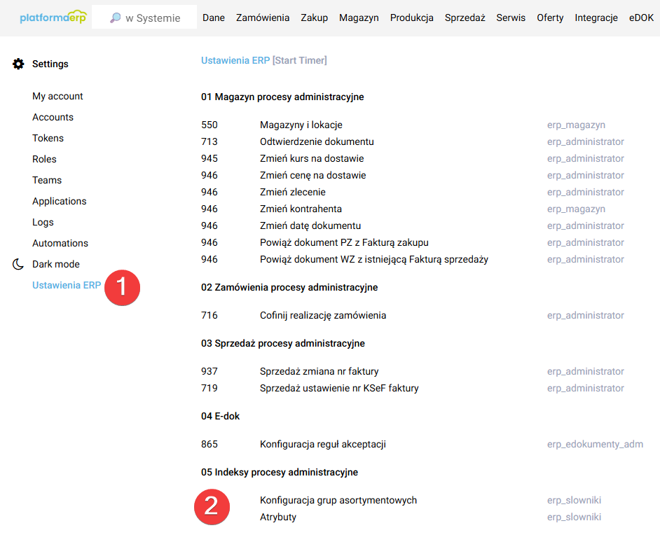
Task: Open Powiąż dokument WZ z istniejącą Fakturą sprzedaży
Action: pos(373,260)
